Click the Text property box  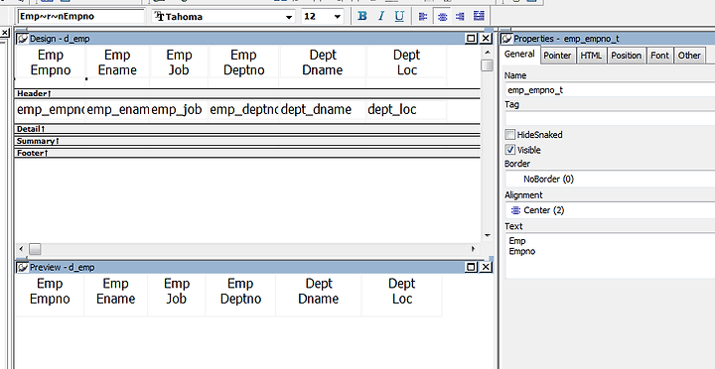[x=610, y=256]
